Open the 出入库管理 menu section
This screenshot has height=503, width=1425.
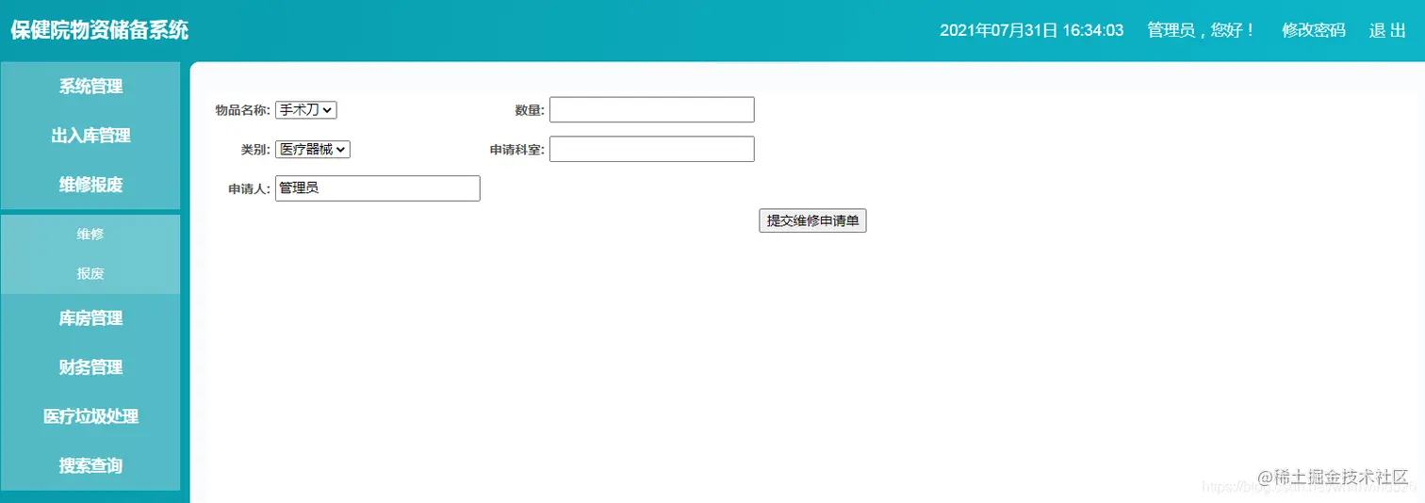coord(90,136)
